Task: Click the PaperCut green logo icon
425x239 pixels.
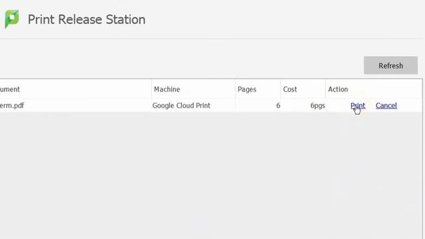Action: tap(12, 19)
